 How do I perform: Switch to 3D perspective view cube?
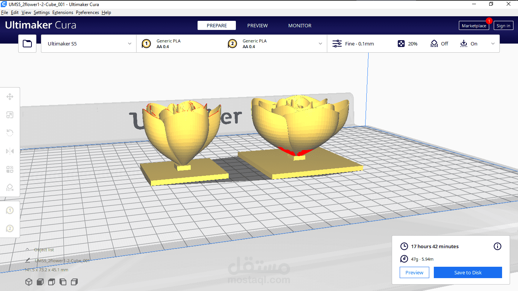pos(28,282)
